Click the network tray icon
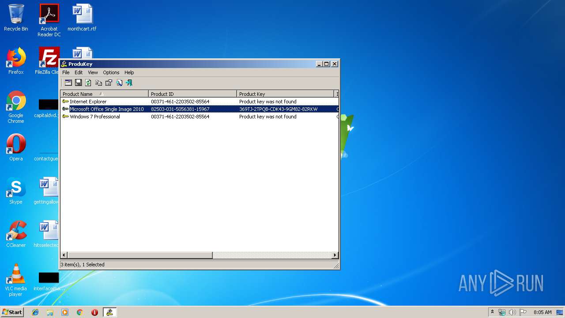This screenshot has width=565, height=318. (502, 312)
